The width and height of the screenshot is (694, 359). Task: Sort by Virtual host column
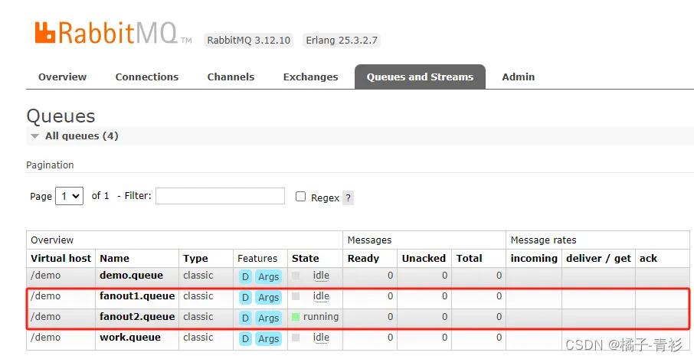(61, 258)
